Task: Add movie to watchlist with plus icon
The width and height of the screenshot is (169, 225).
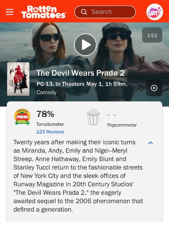Action: [154, 88]
